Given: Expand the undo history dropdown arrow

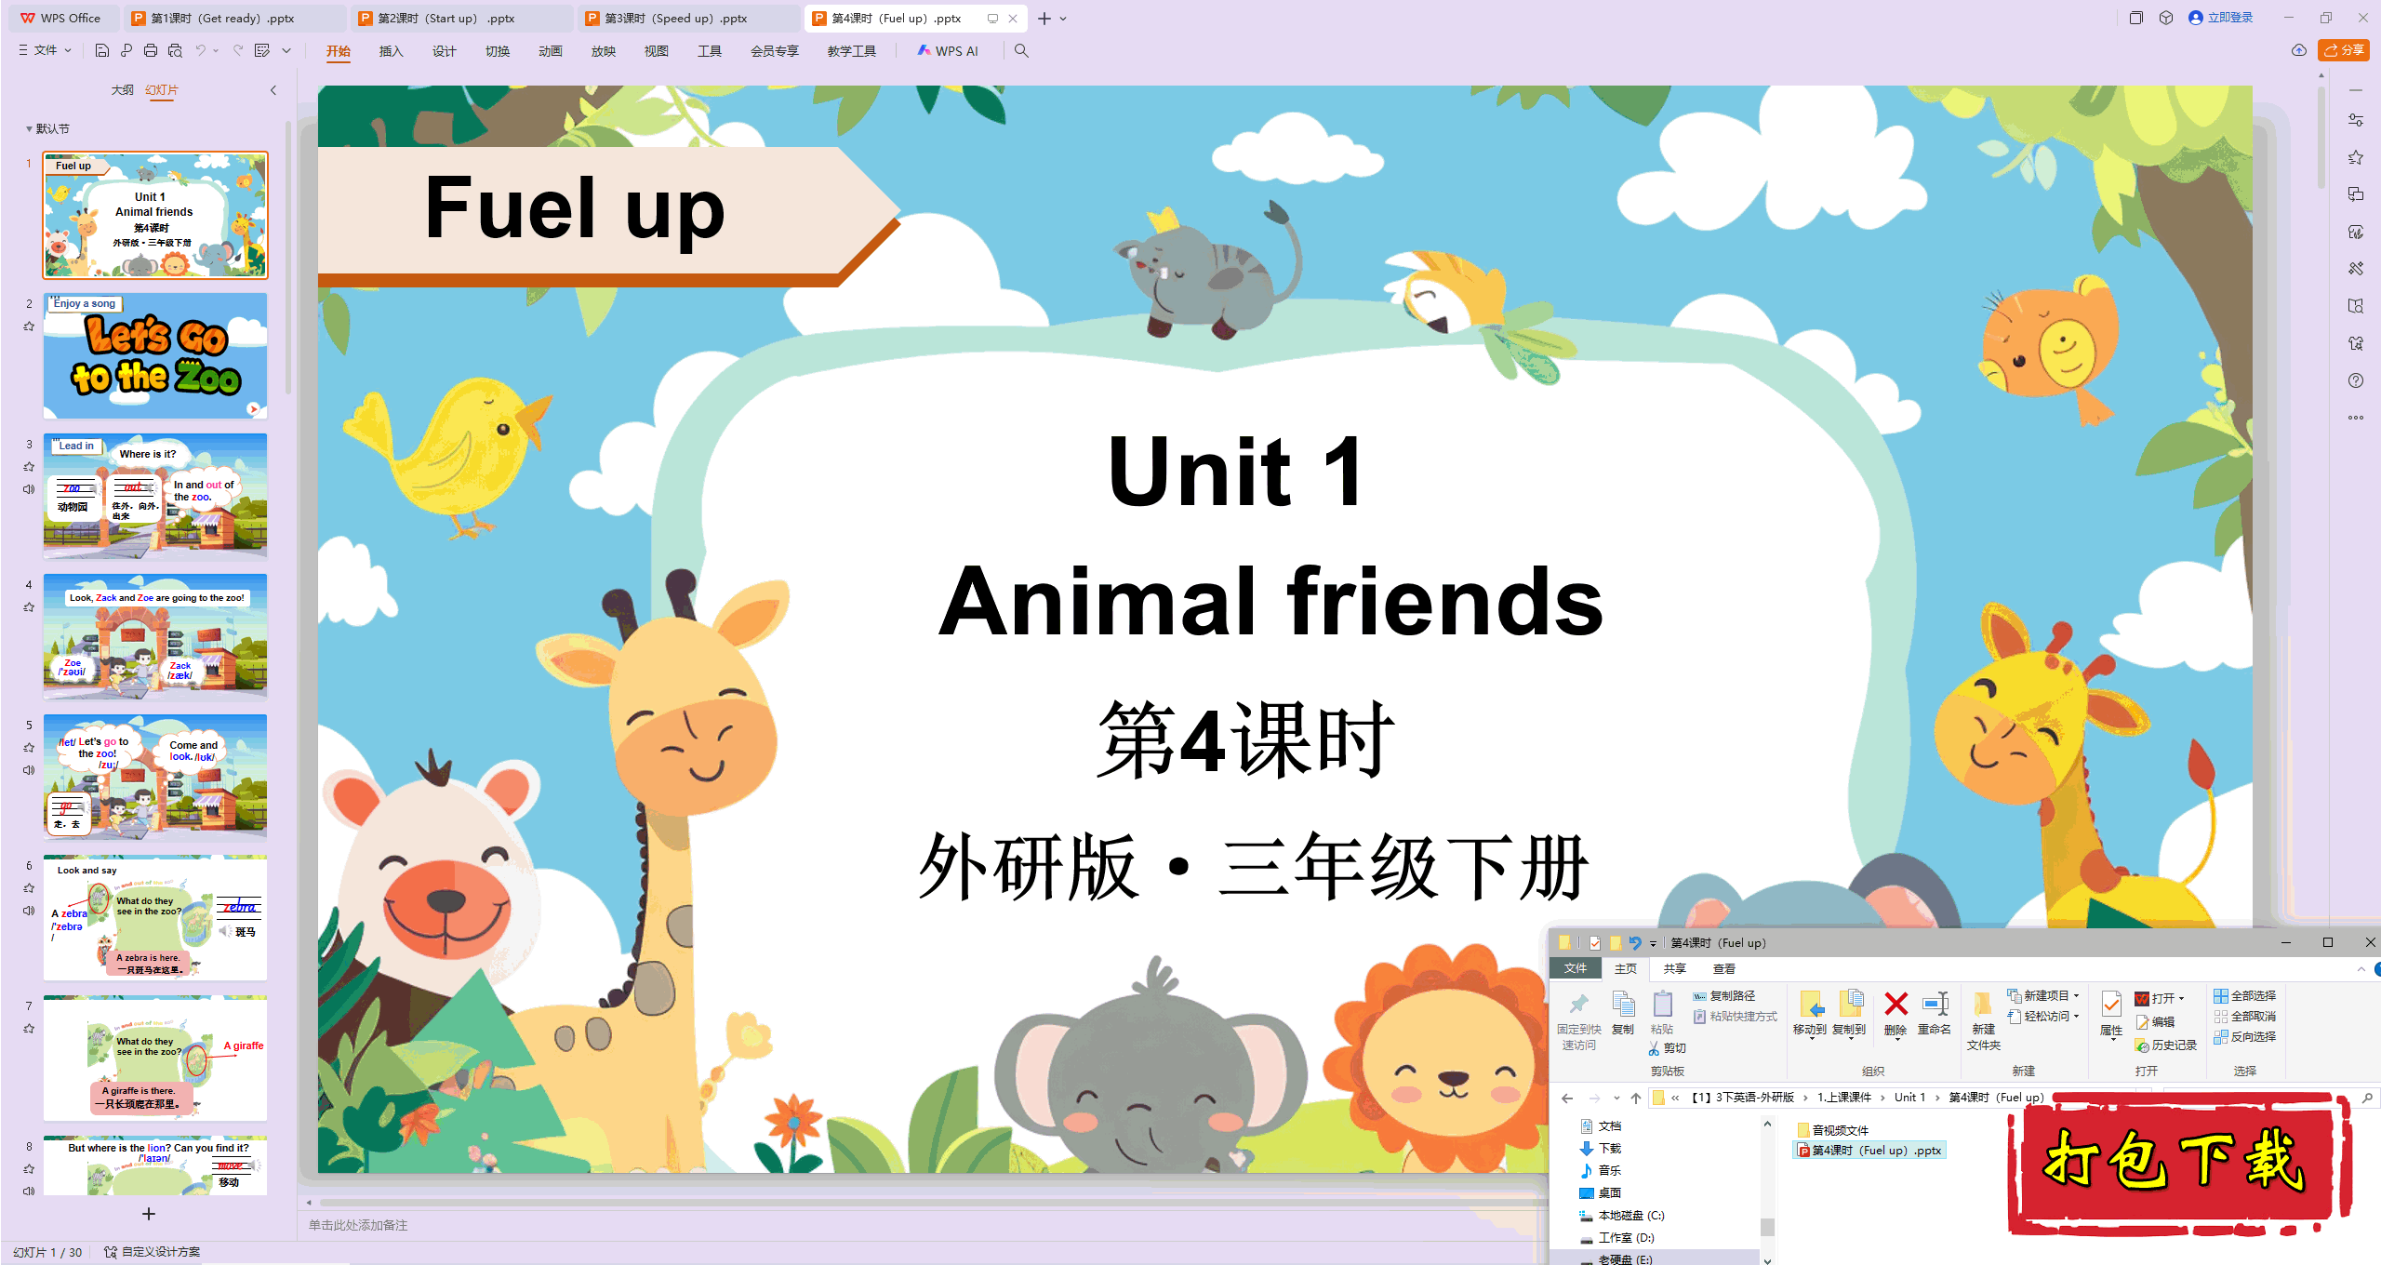Looking at the screenshot, I should coord(216,50).
